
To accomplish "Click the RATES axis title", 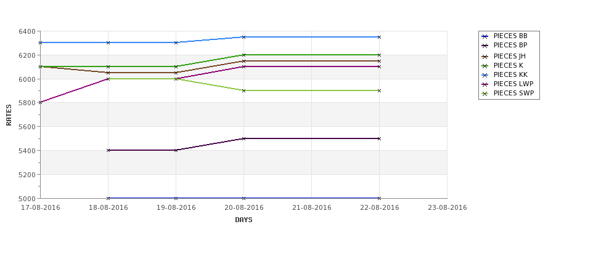I will pos(9,115).
